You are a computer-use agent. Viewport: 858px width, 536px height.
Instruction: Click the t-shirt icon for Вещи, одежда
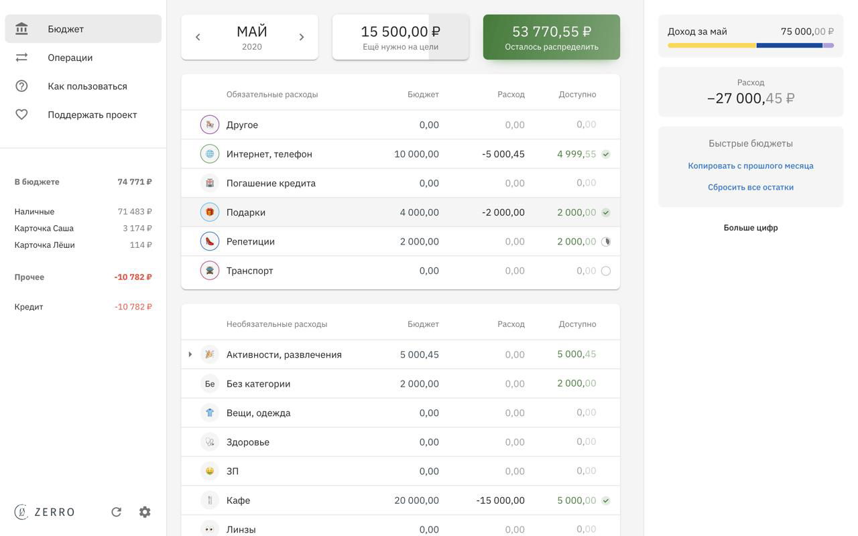[x=210, y=413]
